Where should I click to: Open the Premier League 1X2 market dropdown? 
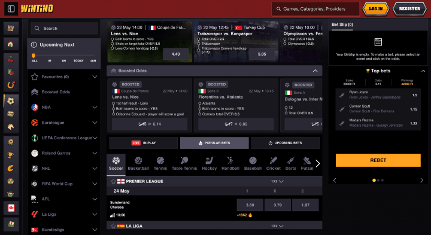pyautogui.click(x=277, y=181)
